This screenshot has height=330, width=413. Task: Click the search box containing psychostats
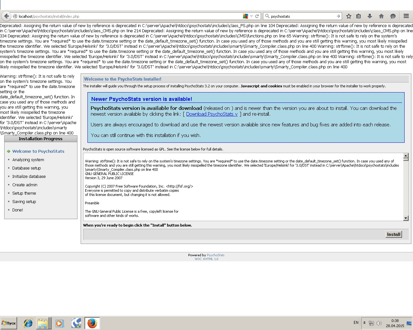pyautogui.click(x=302, y=16)
